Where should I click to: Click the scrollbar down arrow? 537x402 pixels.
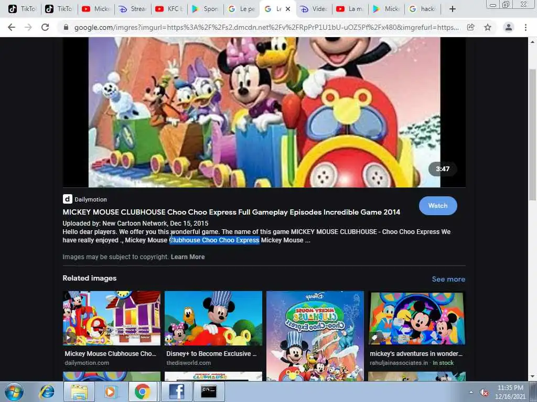point(532,376)
